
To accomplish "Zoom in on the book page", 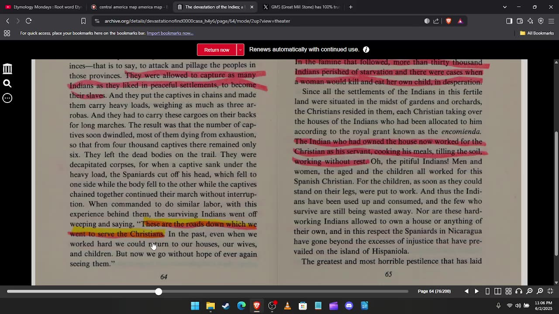I will [540, 291].
